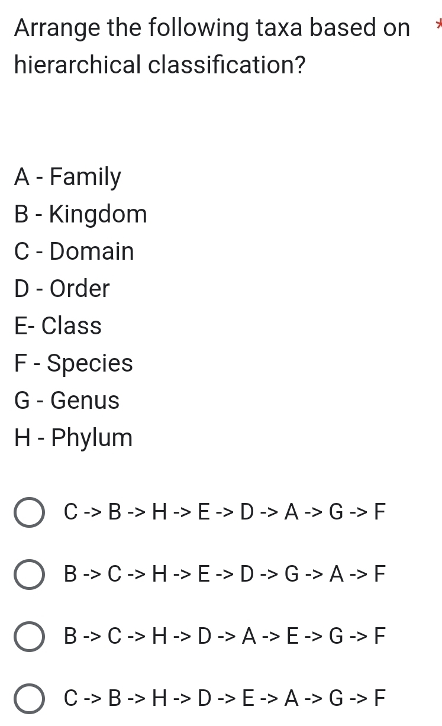Click the 'G - Genus' list item

[67, 401]
